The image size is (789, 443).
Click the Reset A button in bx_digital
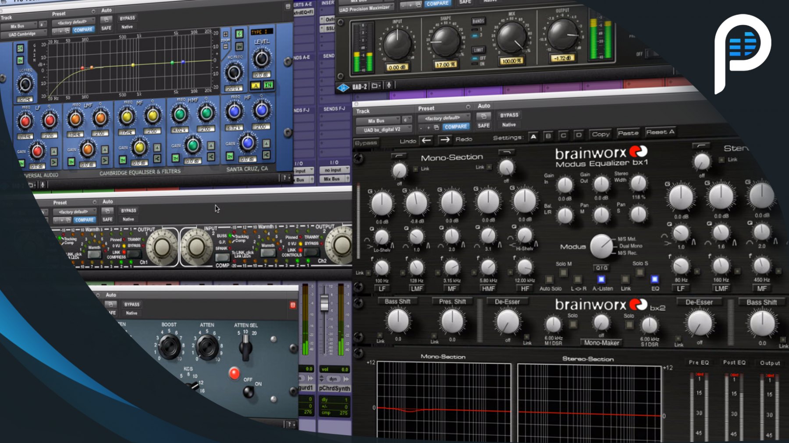(x=660, y=132)
